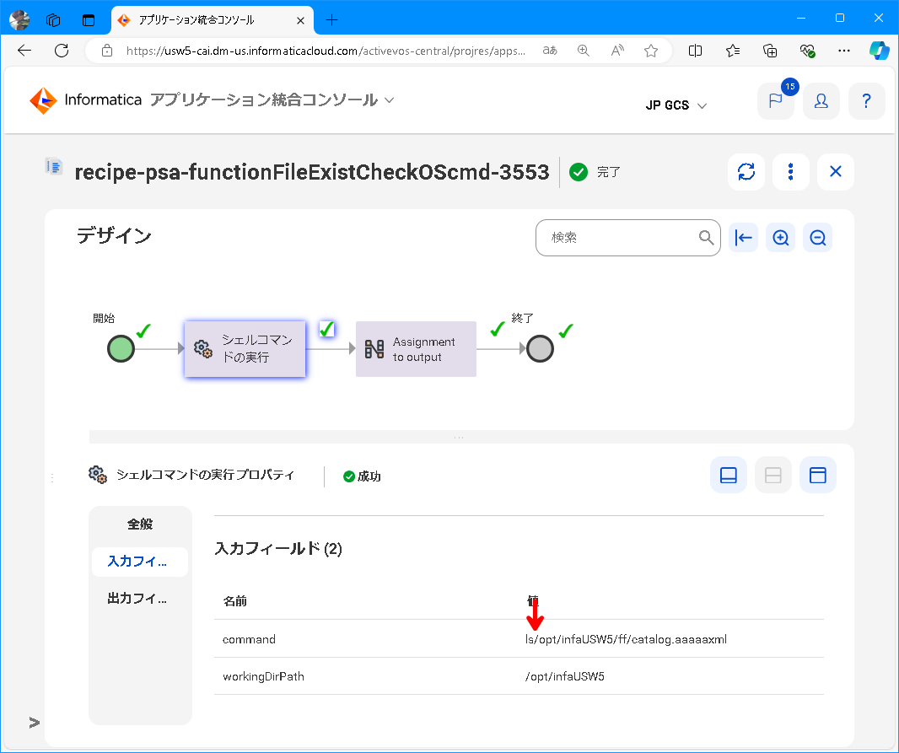899x753 pixels.
Task: Open browser settings and more menu
Action: point(844,51)
